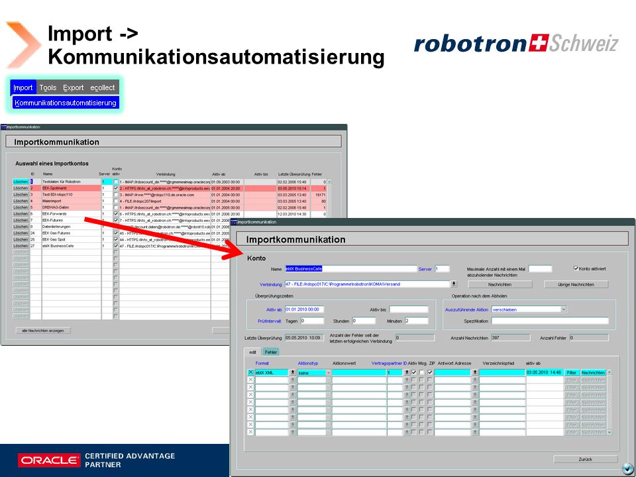Click the scroll-up arrow of the format table

(x=609, y=372)
